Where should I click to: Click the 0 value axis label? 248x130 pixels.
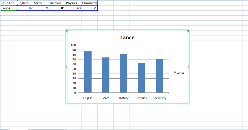(x=75, y=93)
